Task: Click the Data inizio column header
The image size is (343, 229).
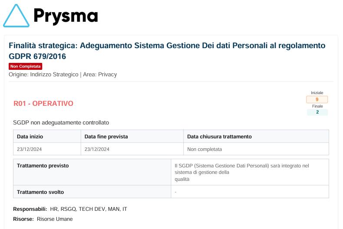Action: [x=30, y=137]
